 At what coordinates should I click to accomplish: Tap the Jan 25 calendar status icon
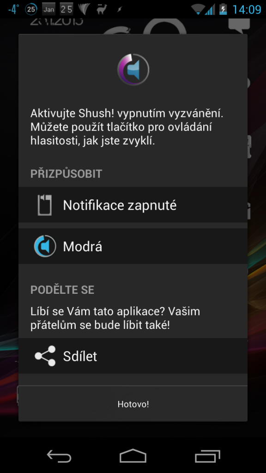point(57,9)
